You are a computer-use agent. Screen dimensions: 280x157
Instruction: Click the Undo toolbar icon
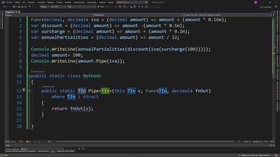[x=30, y=7]
